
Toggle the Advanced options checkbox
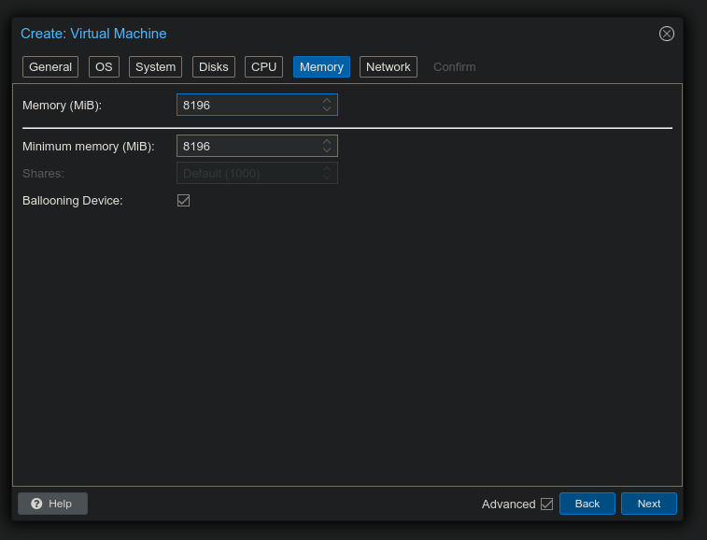pos(546,504)
